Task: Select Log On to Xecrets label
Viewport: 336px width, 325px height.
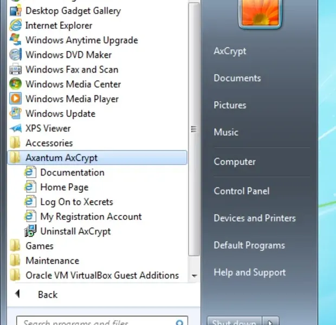Action: pos(77,202)
